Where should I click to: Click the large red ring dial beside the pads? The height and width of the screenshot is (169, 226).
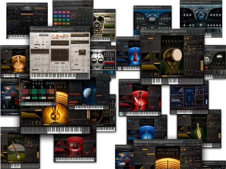coord(74,17)
